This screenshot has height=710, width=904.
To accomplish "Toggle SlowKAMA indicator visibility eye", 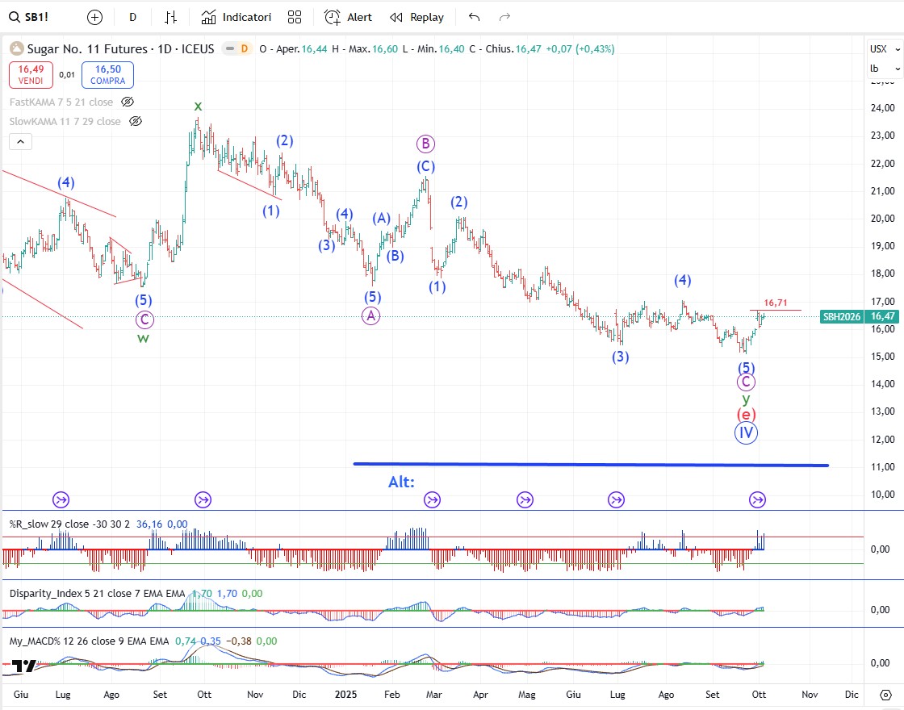I will click(x=136, y=122).
